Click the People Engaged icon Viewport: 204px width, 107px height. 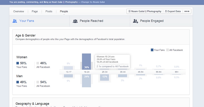coord(135,21)
